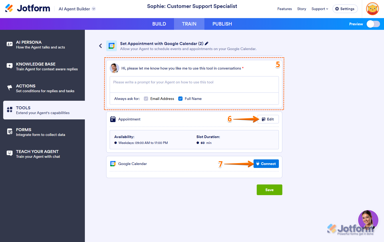384x242 pixels.
Task: Click the agent prompt text field
Action: click(194, 84)
